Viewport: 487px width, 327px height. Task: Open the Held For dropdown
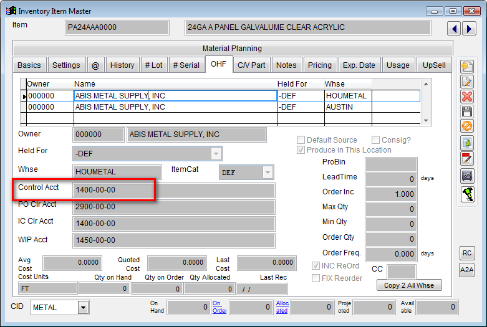pos(216,153)
